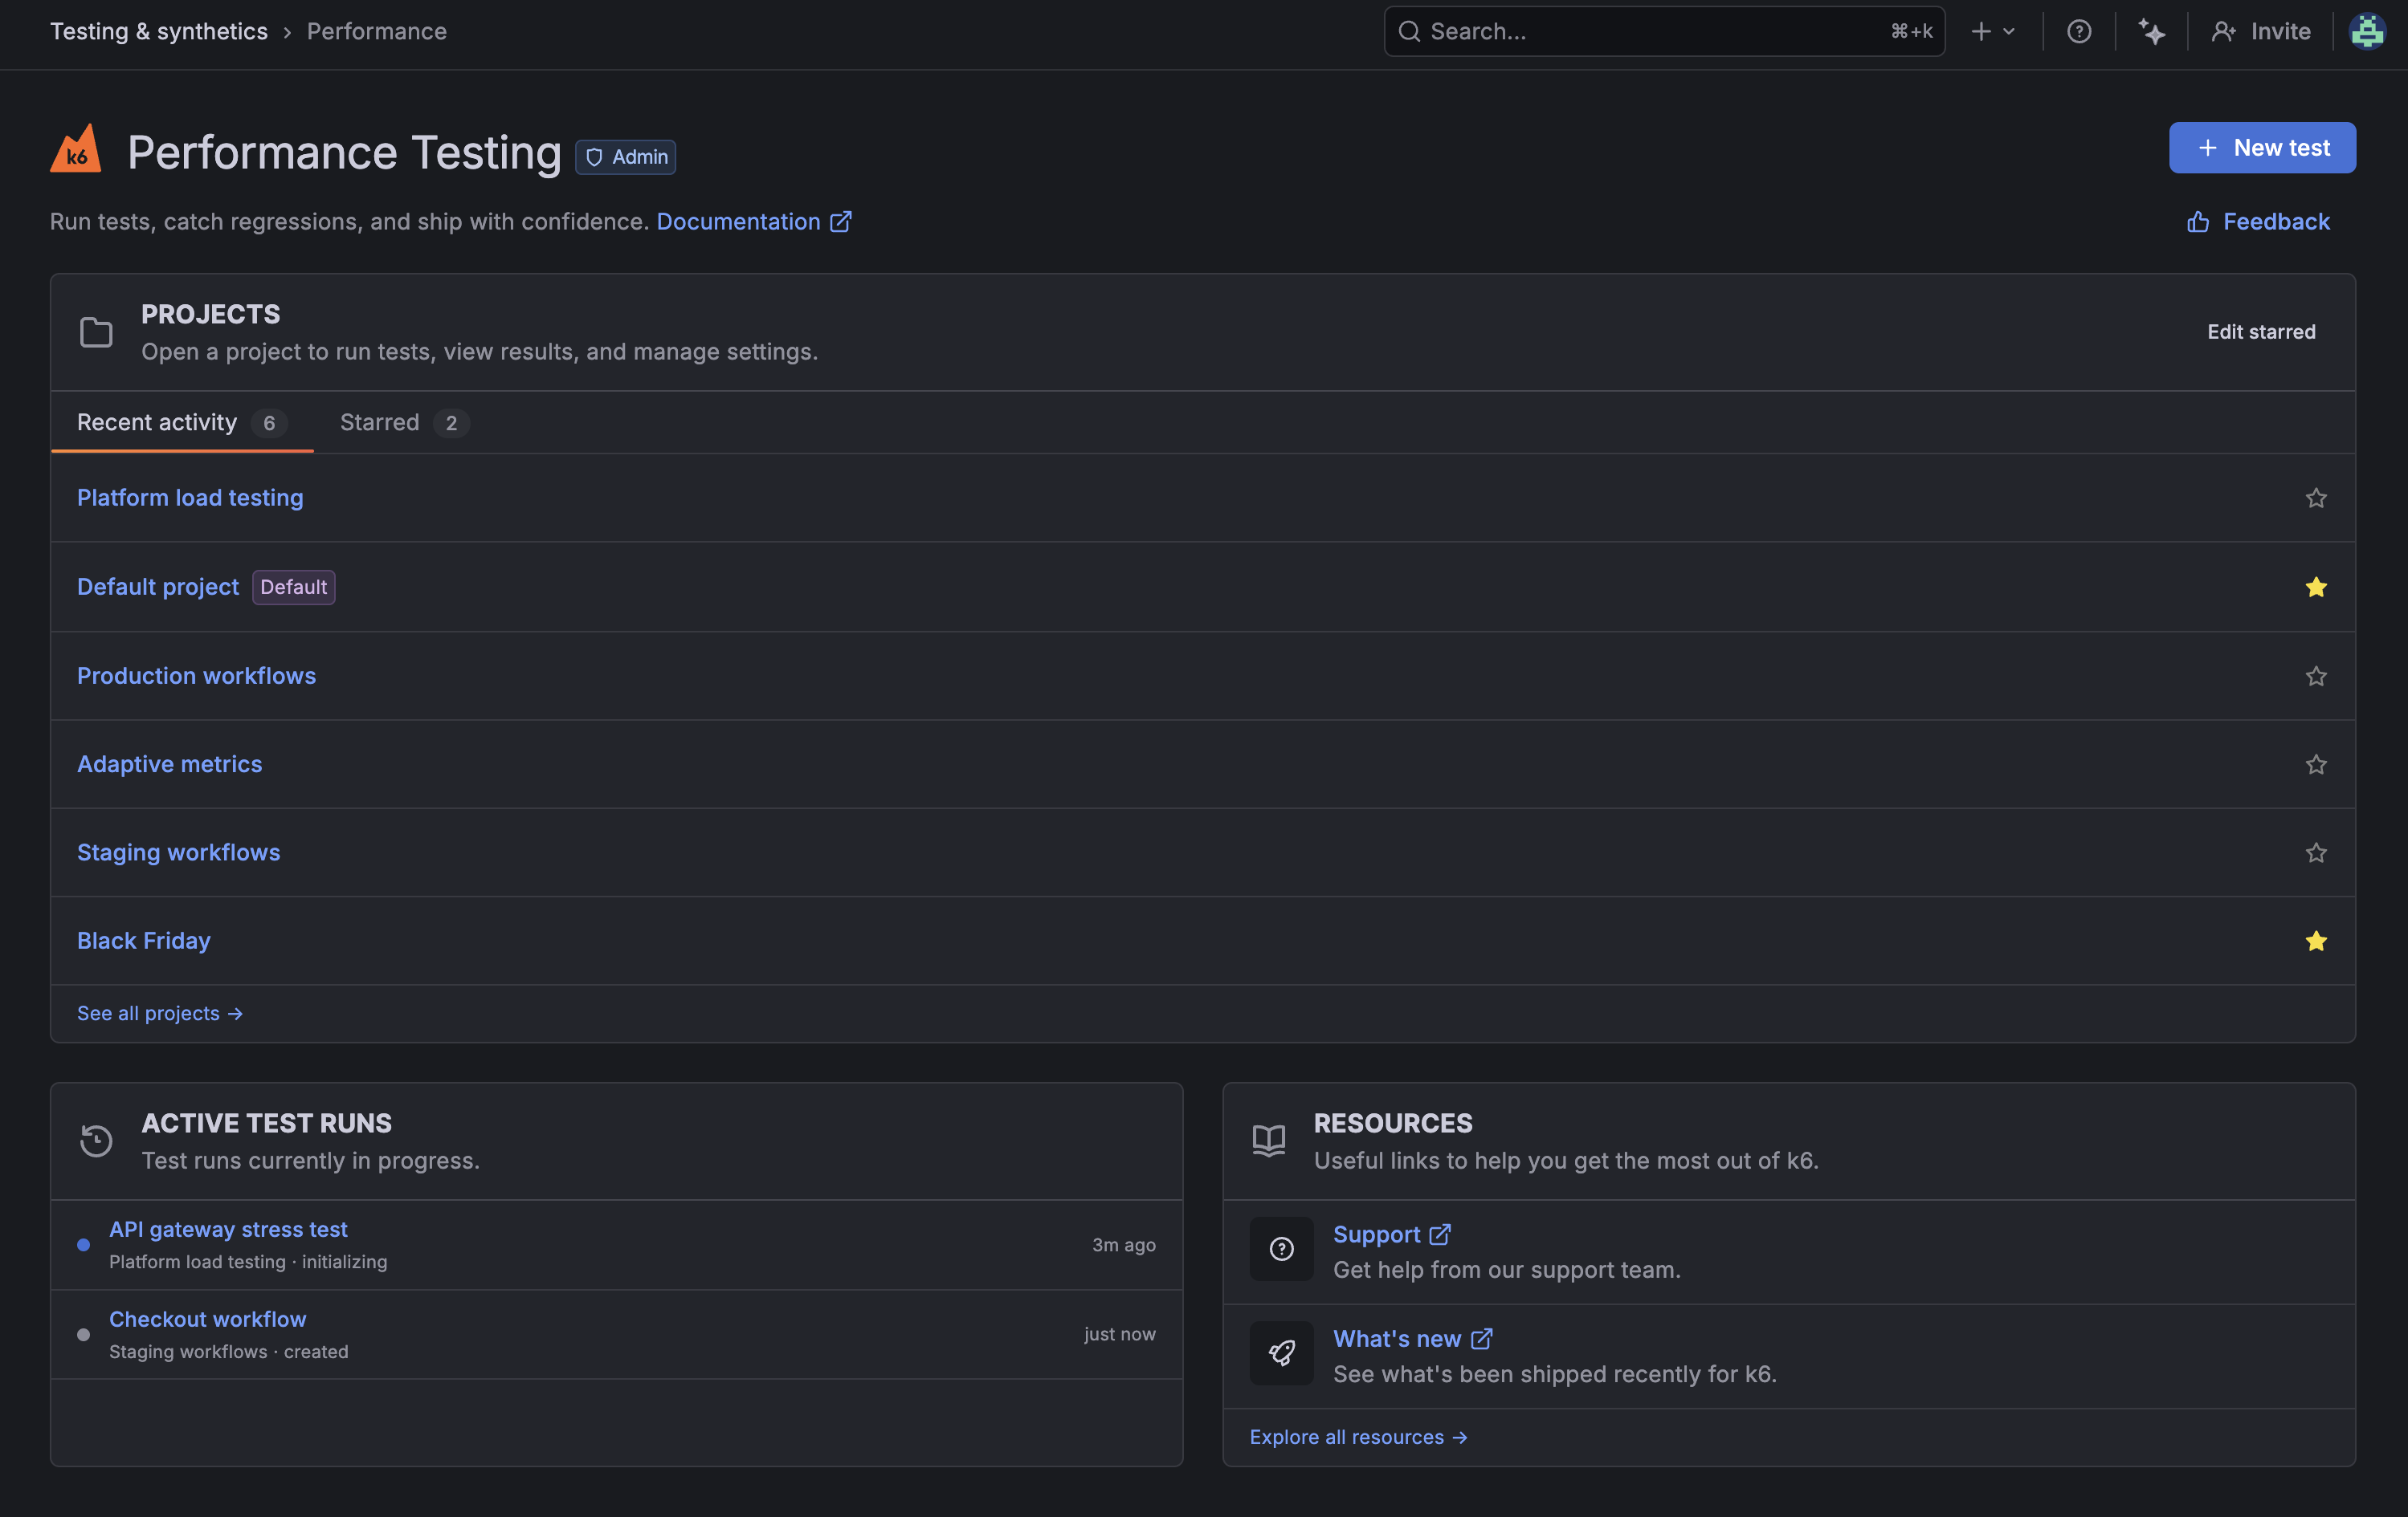Open API gateway stress test run
This screenshot has height=1517, width=2408.
[x=228, y=1229]
